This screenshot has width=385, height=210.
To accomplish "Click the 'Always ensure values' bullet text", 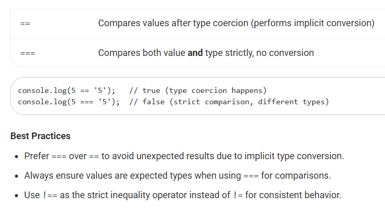I will 177,176.
